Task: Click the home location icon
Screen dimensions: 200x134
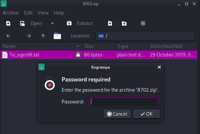Action: pyautogui.click(x=57, y=36)
